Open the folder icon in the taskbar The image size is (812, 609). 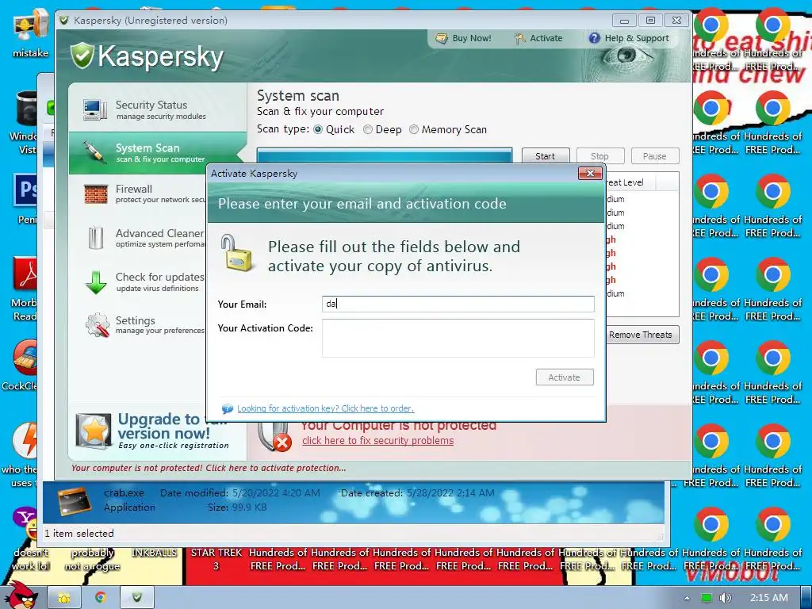pyautogui.click(x=64, y=598)
